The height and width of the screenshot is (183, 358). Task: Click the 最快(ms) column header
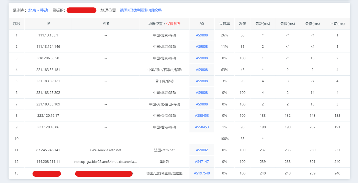pyautogui.click(x=288, y=24)
